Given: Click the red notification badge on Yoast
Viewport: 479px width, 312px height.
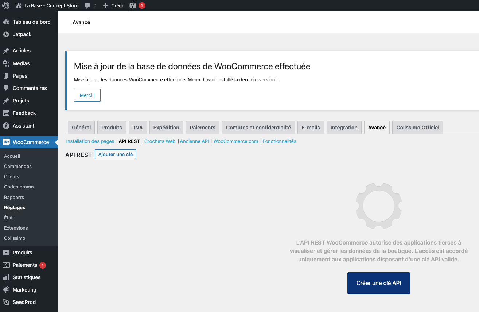Looking at the screenshot, I should (x=142, y=5).
